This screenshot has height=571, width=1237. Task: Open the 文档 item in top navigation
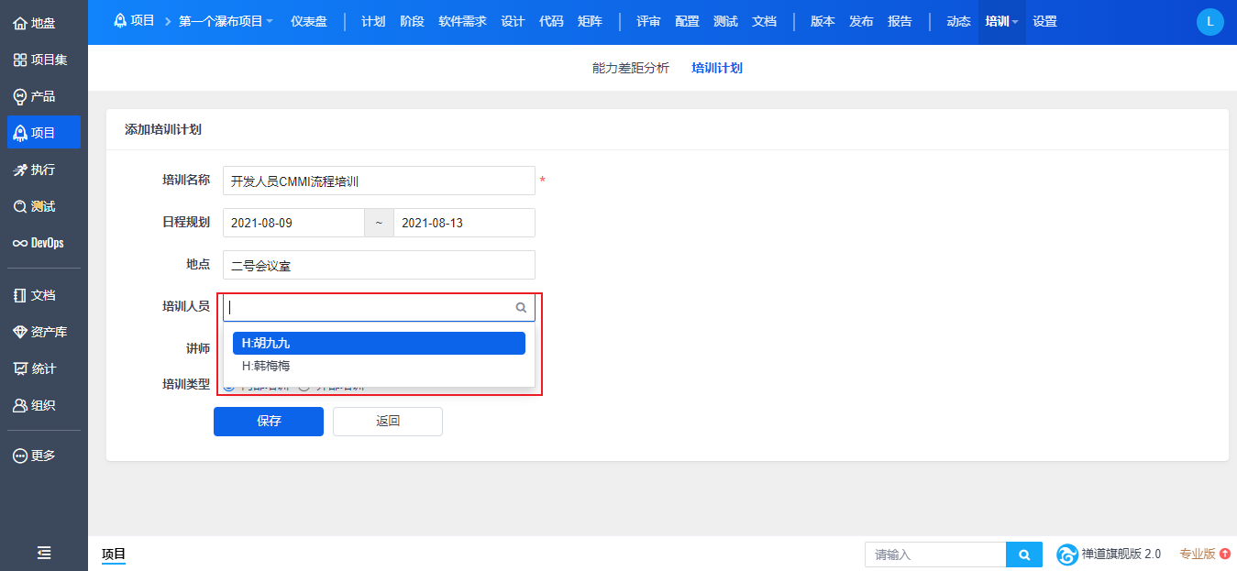coord(764,21)
